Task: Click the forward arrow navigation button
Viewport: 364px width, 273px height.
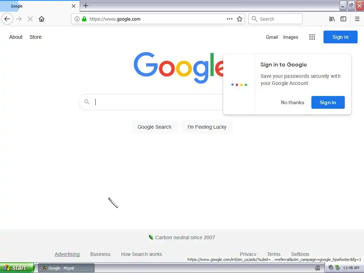Action: coord(19,19)
